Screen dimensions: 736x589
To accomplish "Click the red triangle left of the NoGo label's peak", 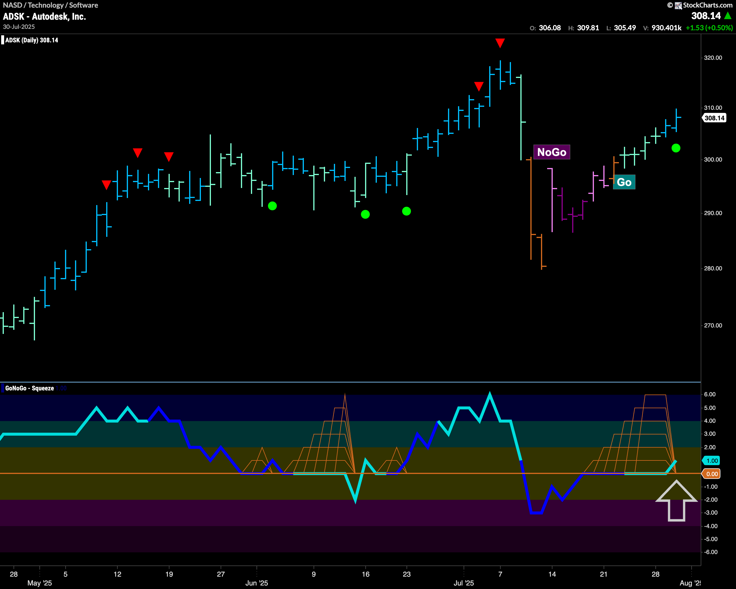I will [479, 86].
